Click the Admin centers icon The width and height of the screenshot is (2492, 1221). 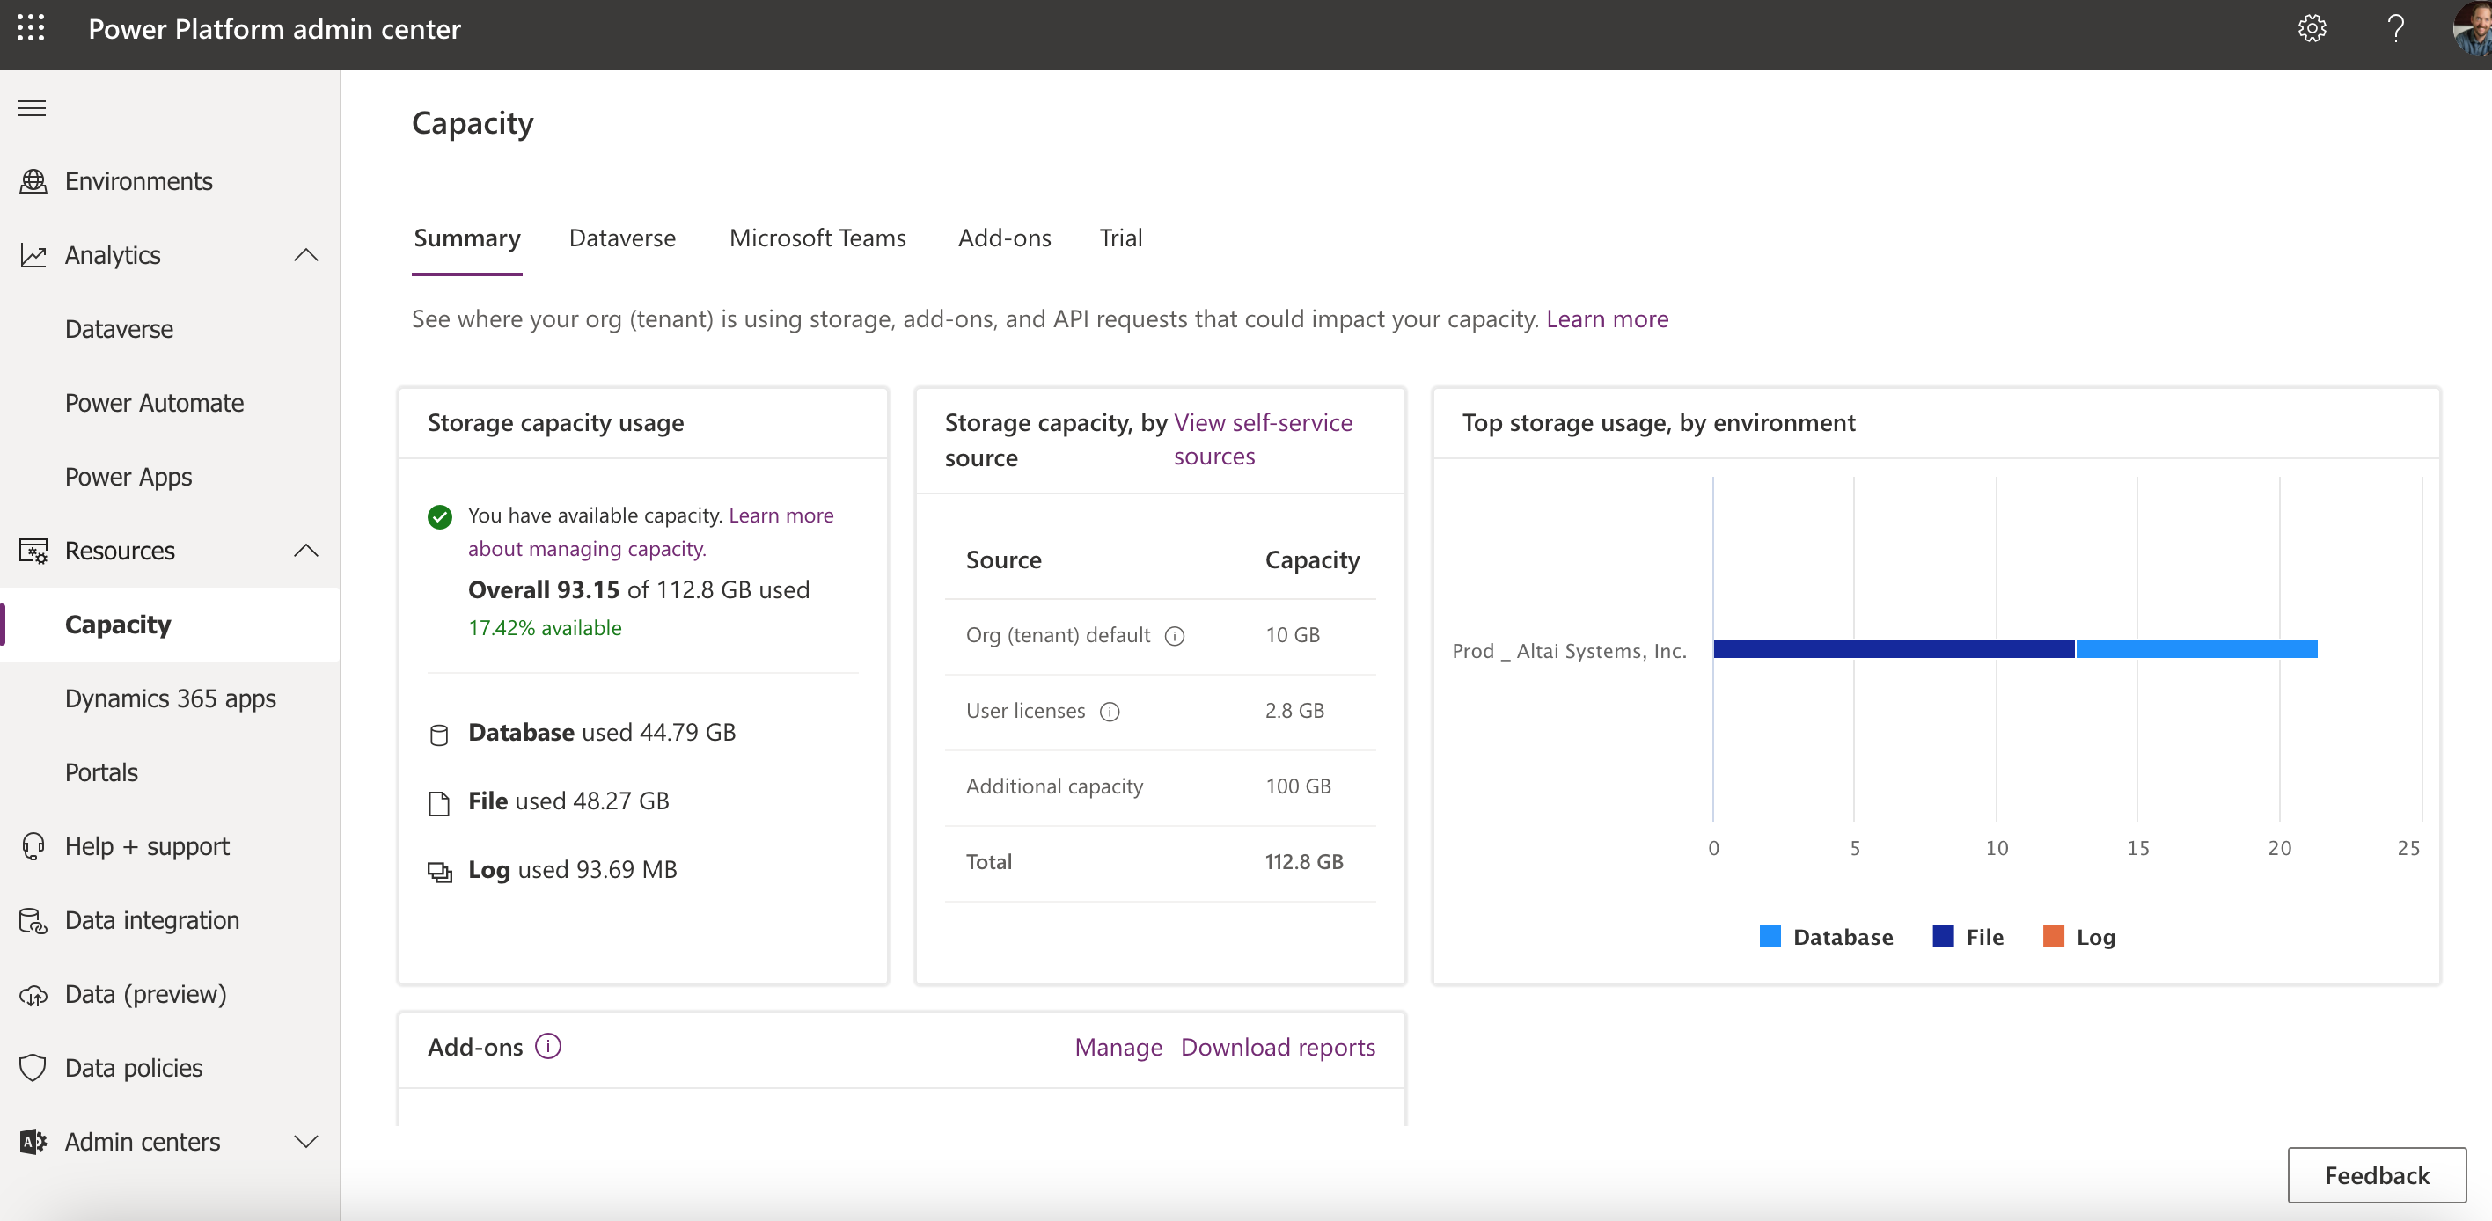coord(33,1142)
